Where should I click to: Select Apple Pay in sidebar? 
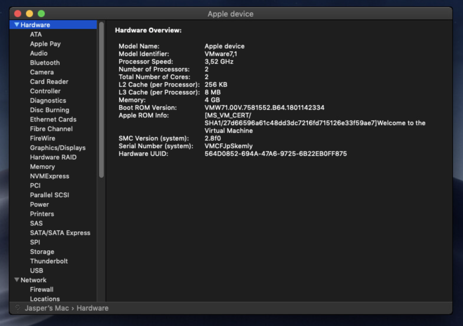45,44
